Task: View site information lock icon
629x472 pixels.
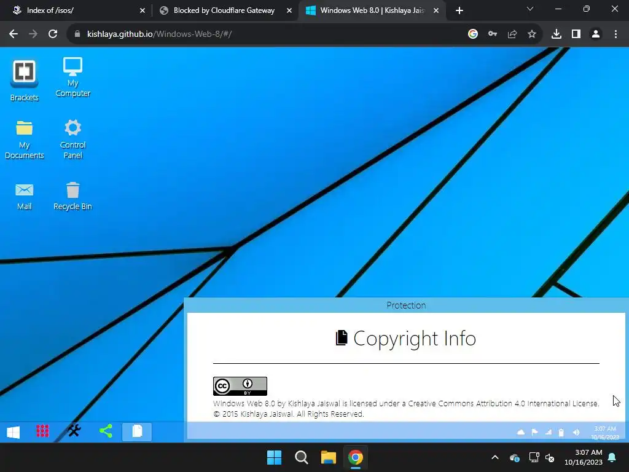Action: coord(77,34)
